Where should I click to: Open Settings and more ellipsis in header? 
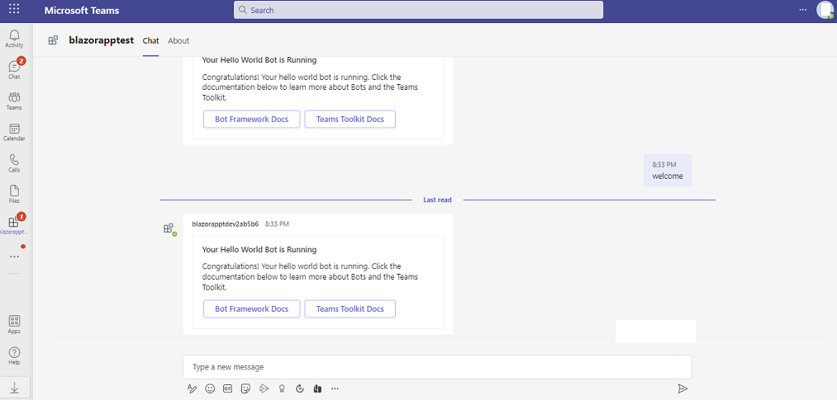803,10
